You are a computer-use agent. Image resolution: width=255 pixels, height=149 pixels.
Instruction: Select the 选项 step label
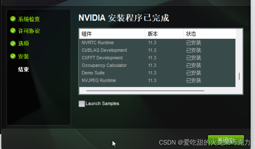tap(24, 43)
